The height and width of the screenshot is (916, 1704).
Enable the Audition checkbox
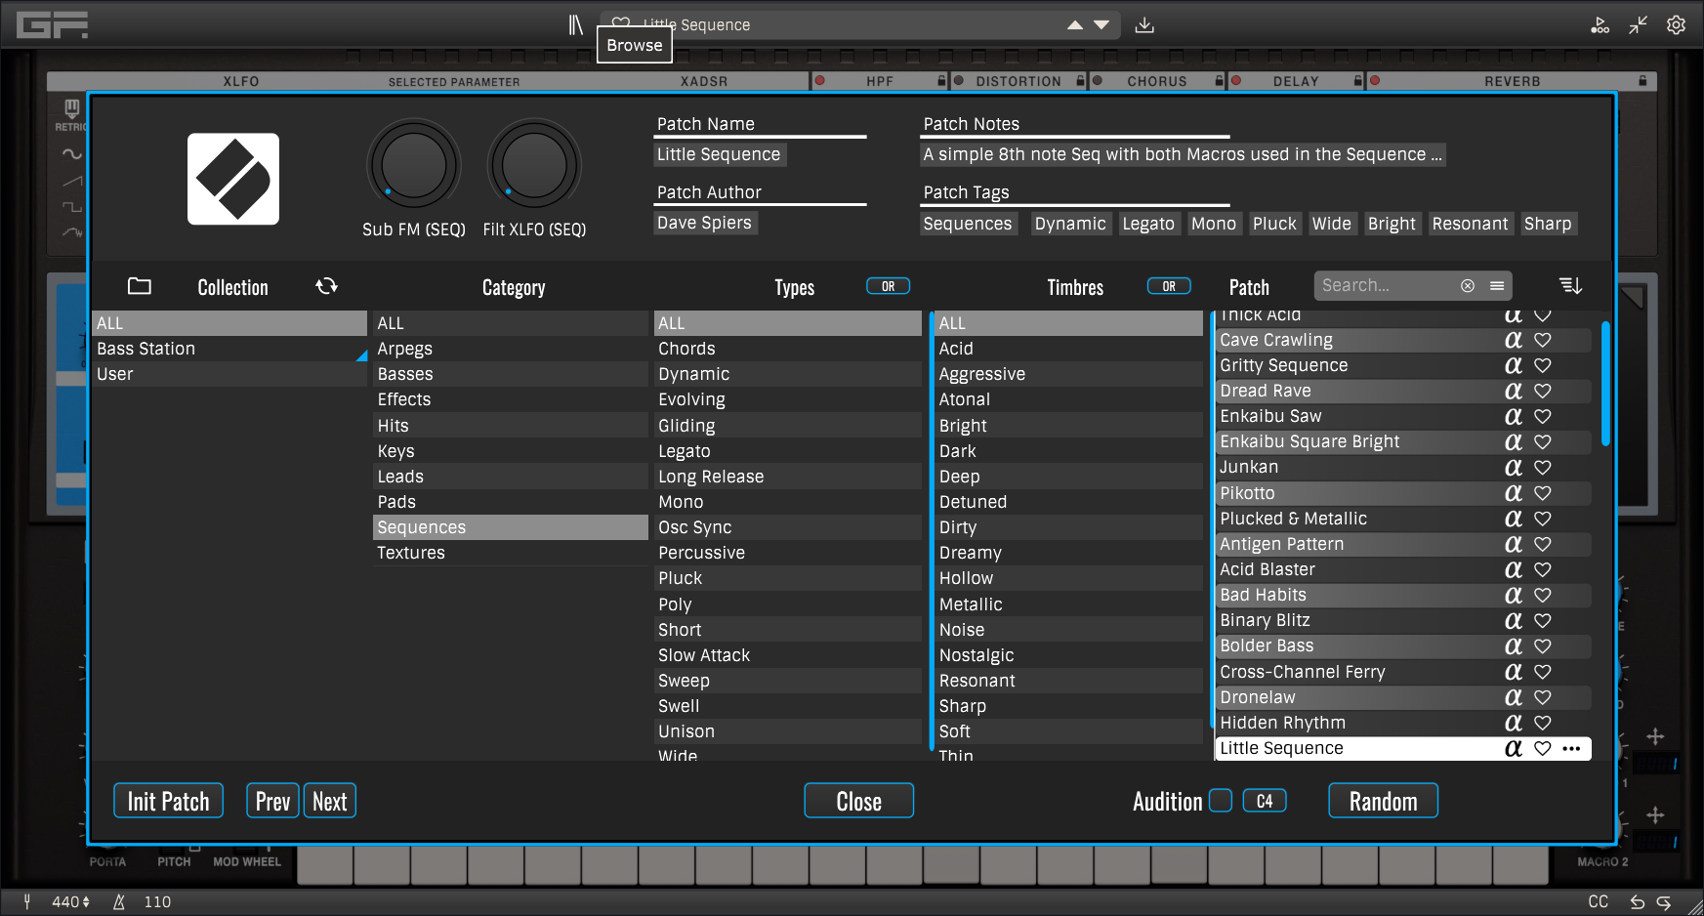(1220, 801)
